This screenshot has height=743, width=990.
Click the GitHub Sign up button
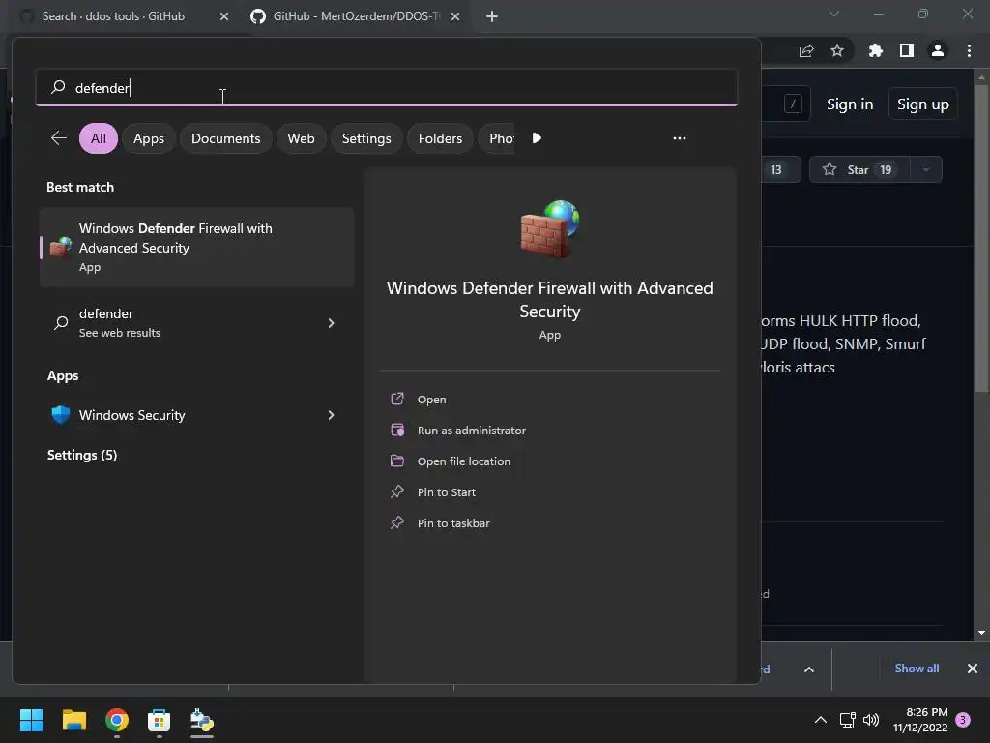tap(923, 104)
